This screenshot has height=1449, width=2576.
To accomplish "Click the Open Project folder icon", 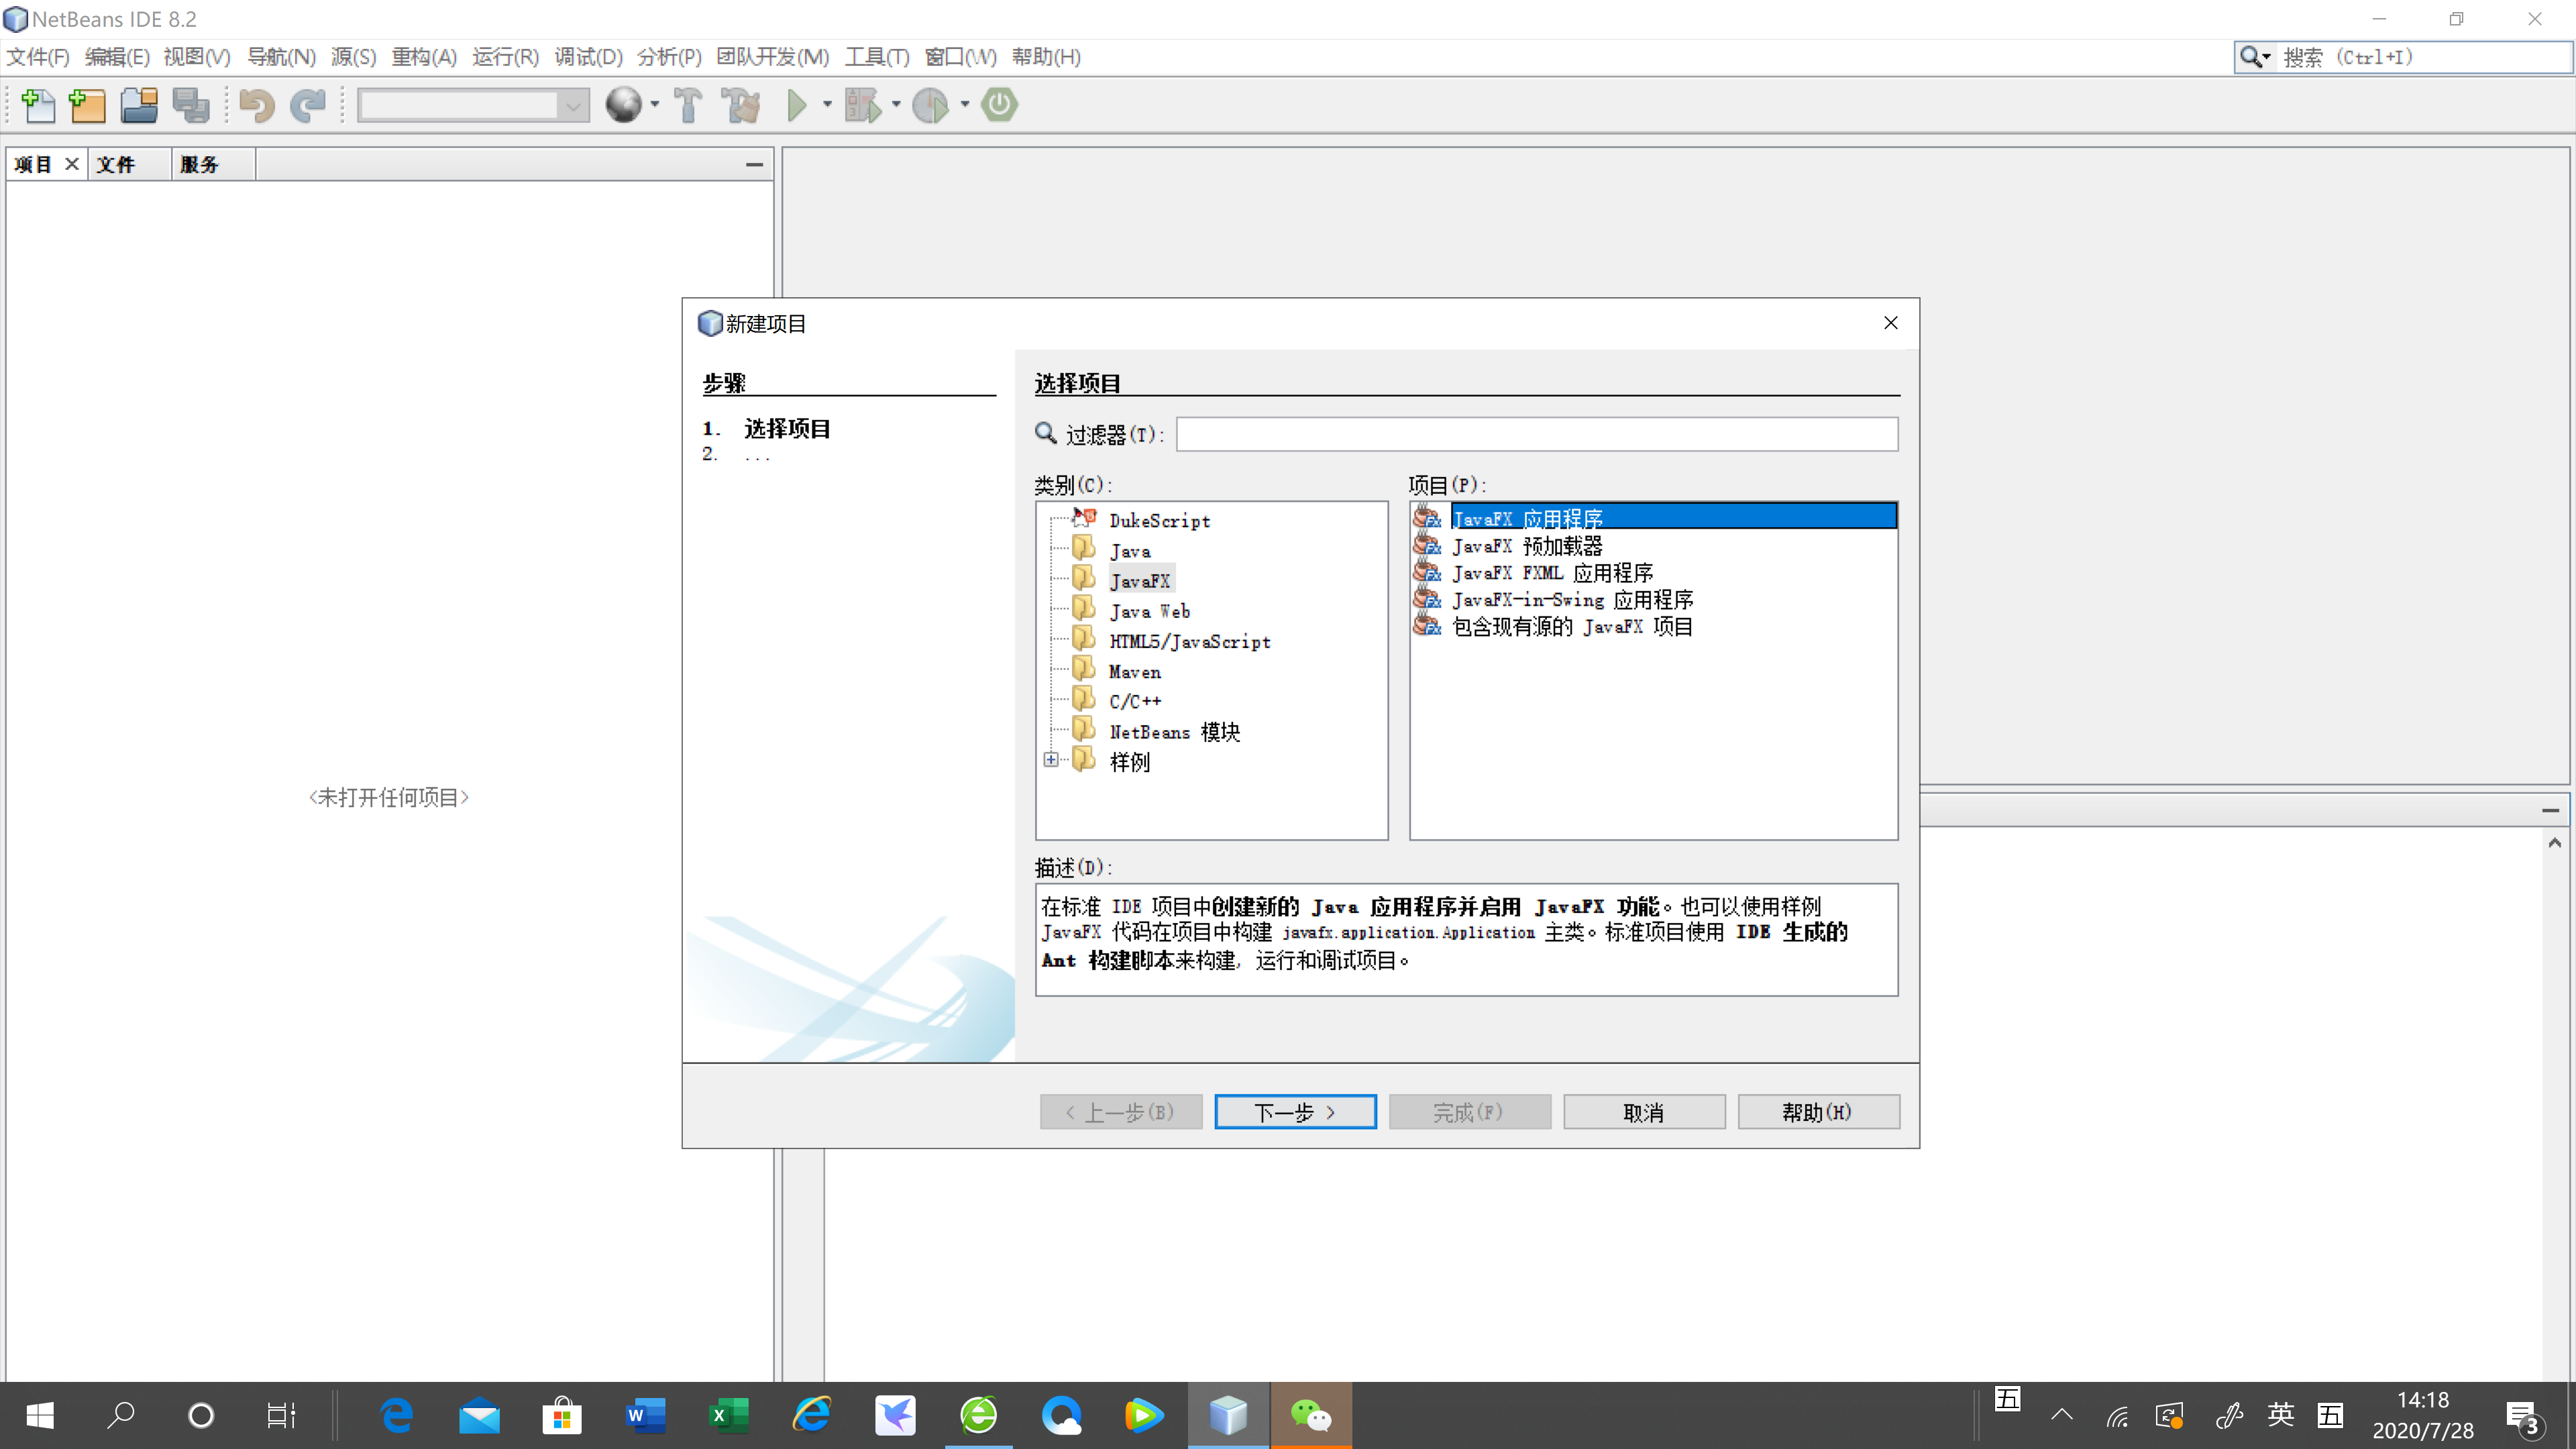I will coord(139,105).
